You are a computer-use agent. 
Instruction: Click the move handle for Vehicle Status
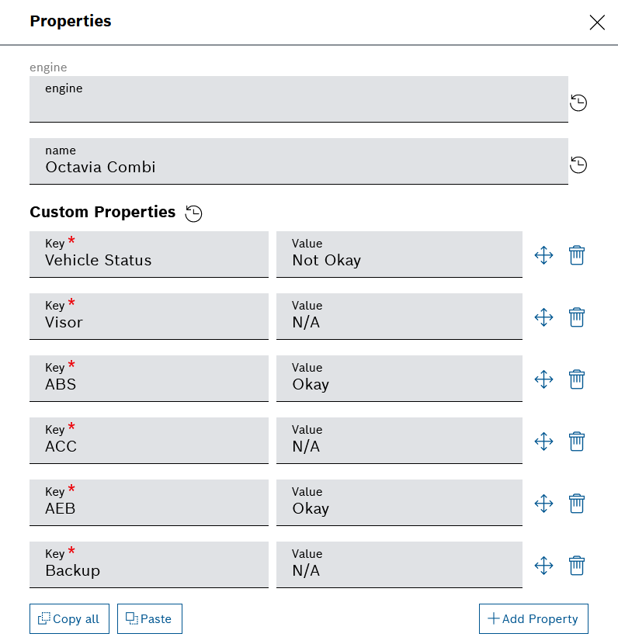543,254
